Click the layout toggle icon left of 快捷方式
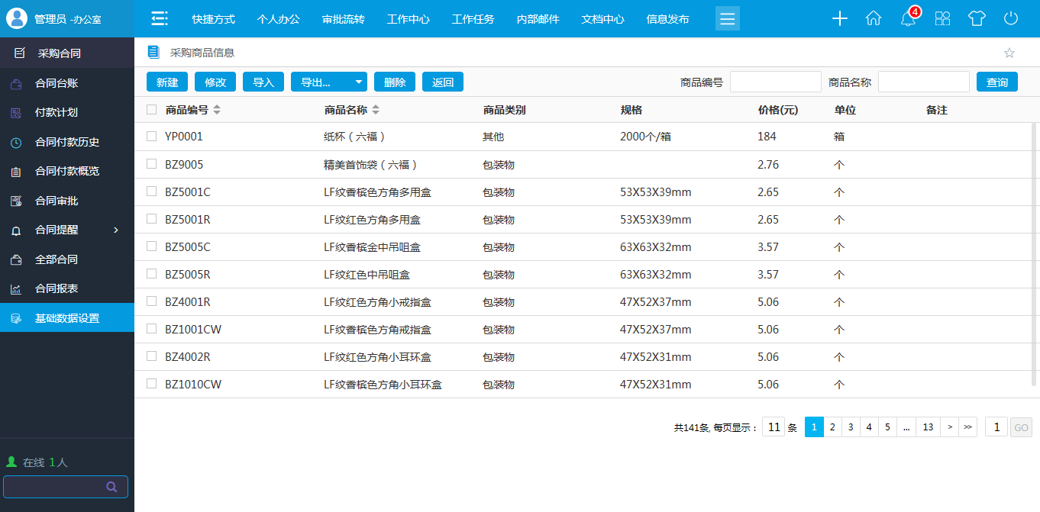Screen dimensions: 1040x512 (x=159, y=18)
